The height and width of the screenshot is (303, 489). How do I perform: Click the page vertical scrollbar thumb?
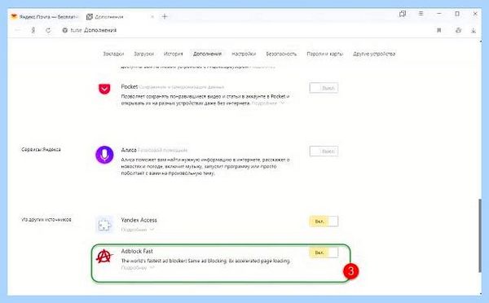(x=480, y=235)
